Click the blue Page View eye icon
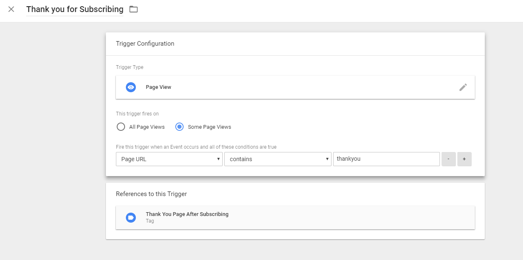The height and width of the screenshot is (260, 523). (131, 87)
